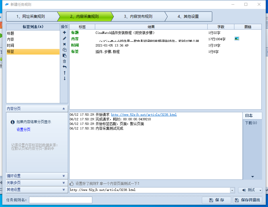The height and width of the screenshot is (207, 268).
Task: Open the image link icon in 内容 row
Action: [x=237, y=38]
